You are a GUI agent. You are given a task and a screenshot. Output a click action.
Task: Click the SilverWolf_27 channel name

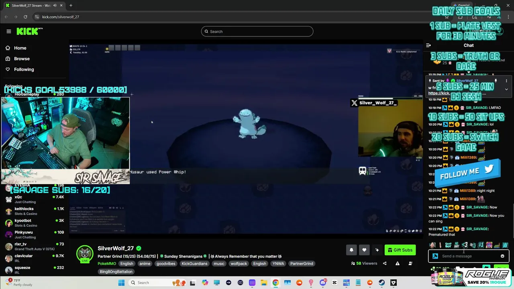click(116, 248)
